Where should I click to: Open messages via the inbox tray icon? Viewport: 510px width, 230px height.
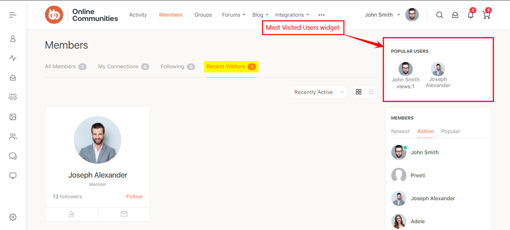tap(455, 15)
